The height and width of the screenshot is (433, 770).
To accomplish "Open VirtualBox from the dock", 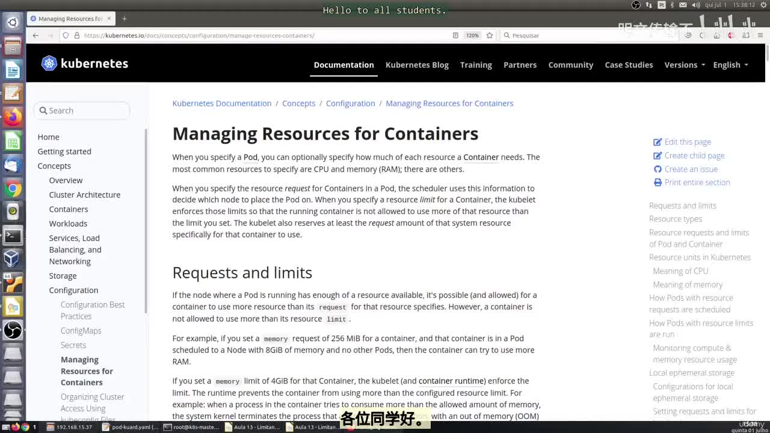I will point(13,259).
